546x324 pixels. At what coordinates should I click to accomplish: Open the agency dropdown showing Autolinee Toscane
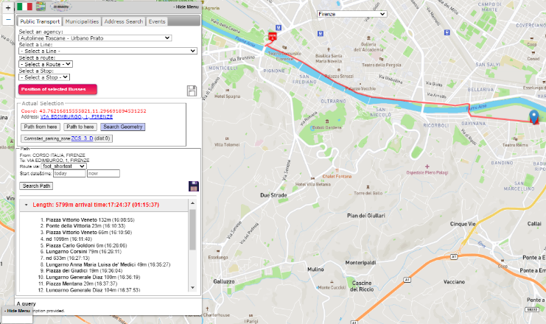pos(95,38)
